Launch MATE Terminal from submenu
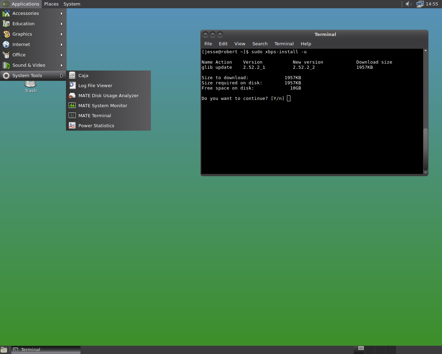442x354 pixels. [x=108, y=115]
